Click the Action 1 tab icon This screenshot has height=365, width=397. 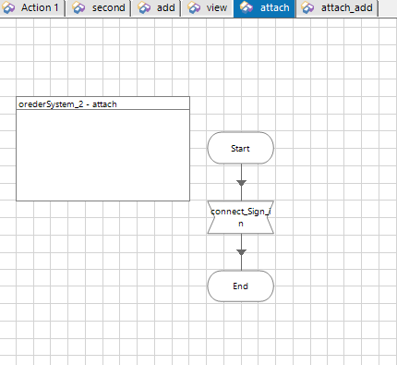pos(8,8)
